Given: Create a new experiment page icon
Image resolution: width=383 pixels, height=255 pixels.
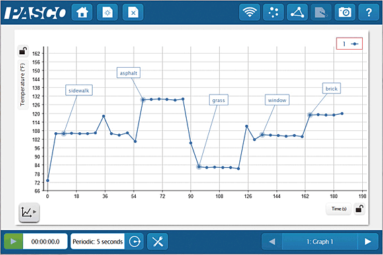Looking at the screenshot, I should click(108, 12).
